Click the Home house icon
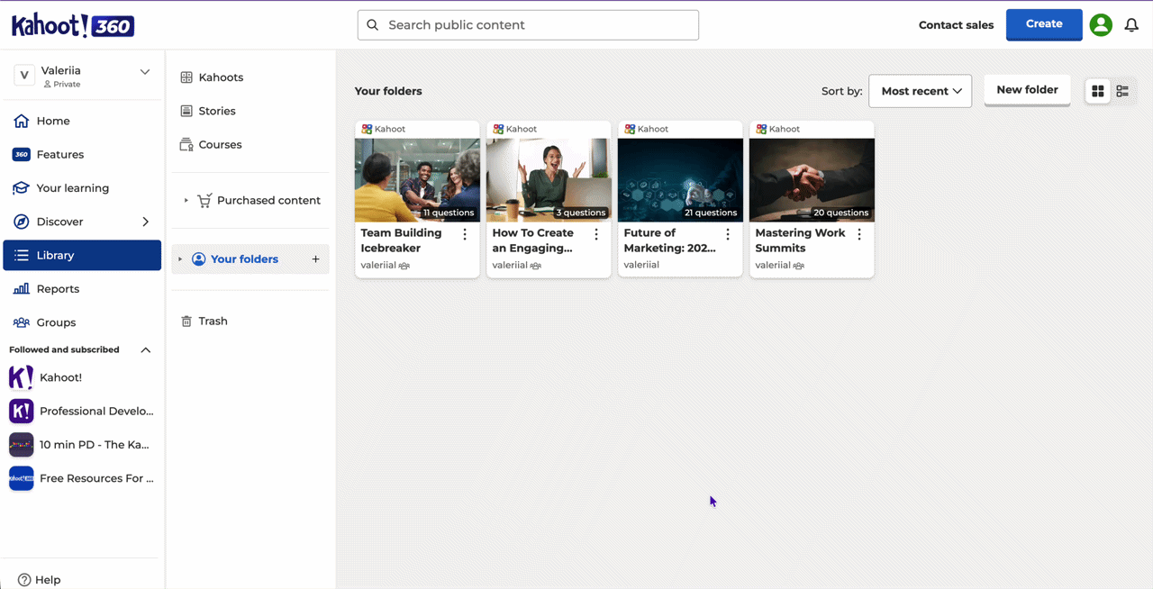This screenshot has height=589, width=1153. 21,121
